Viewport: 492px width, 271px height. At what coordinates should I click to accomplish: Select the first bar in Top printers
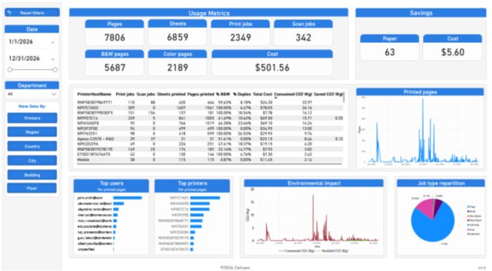[x=205, y=198]
